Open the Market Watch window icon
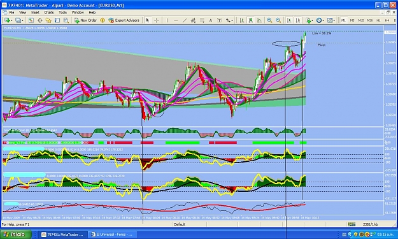This screenshot has height=239, width=398. pos(31,20)
